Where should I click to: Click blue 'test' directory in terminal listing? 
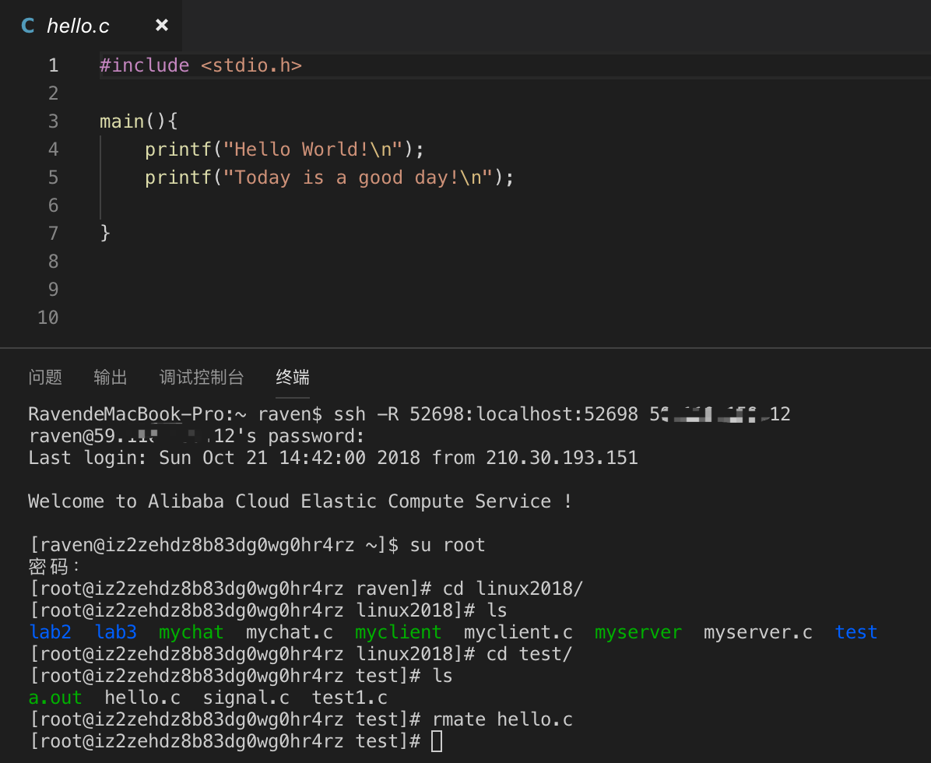(856, 632)
